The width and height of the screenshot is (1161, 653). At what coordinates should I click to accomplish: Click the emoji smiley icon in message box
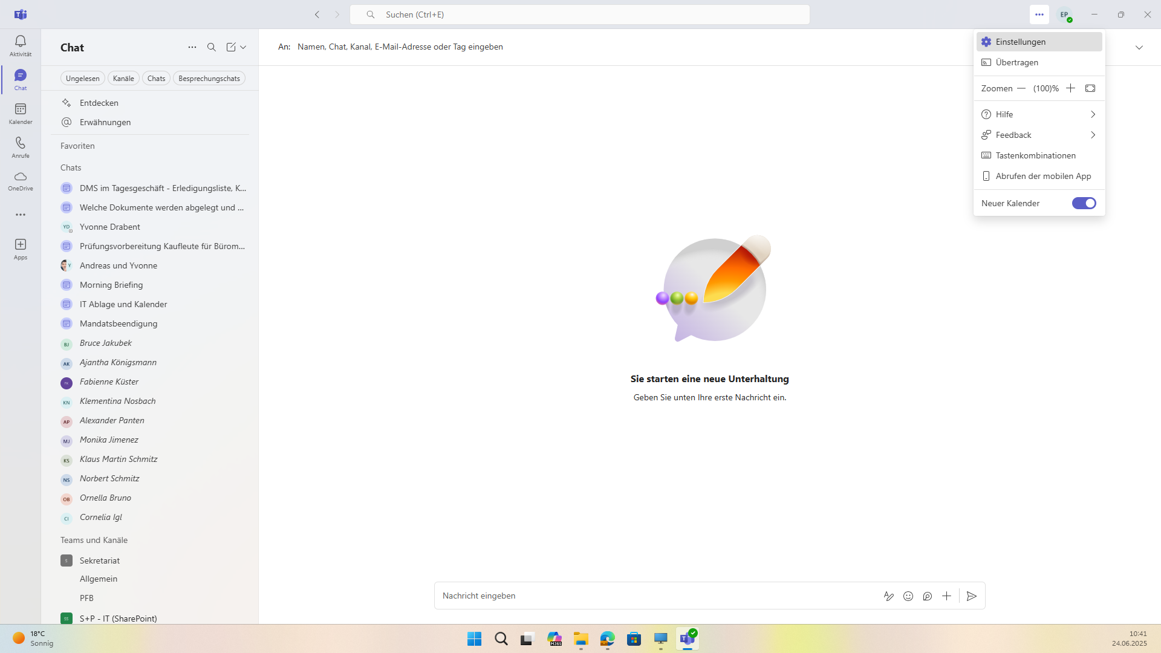(908, 596)
